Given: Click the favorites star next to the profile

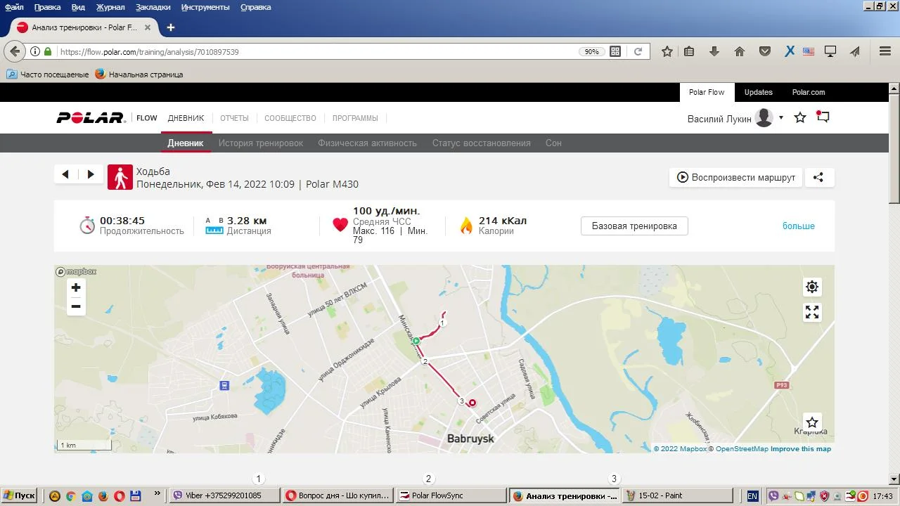Looking at the screenshot, I should click(x=800, y=117).
